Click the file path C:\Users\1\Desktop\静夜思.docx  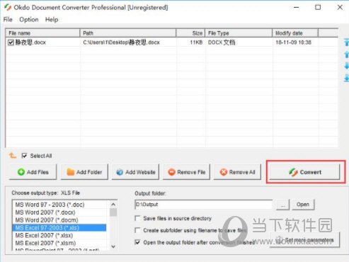tap(121, 42)
